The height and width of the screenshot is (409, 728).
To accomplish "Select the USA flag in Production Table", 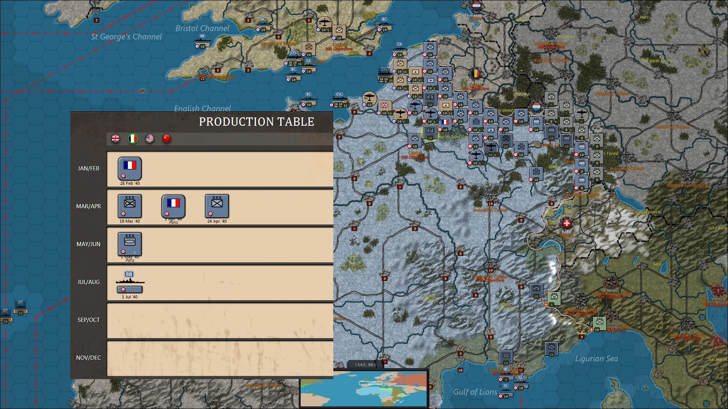I will click(149, 139).
